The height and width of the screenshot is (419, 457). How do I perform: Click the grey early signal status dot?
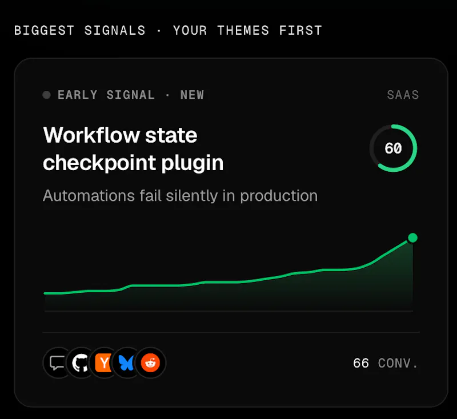[x=47, y=95]
